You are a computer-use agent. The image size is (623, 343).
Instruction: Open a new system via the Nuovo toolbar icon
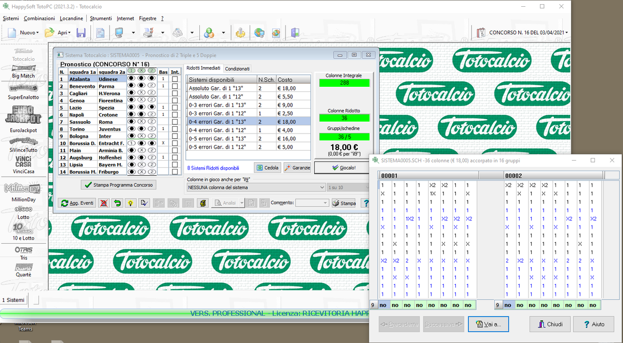tap(12, 32)
